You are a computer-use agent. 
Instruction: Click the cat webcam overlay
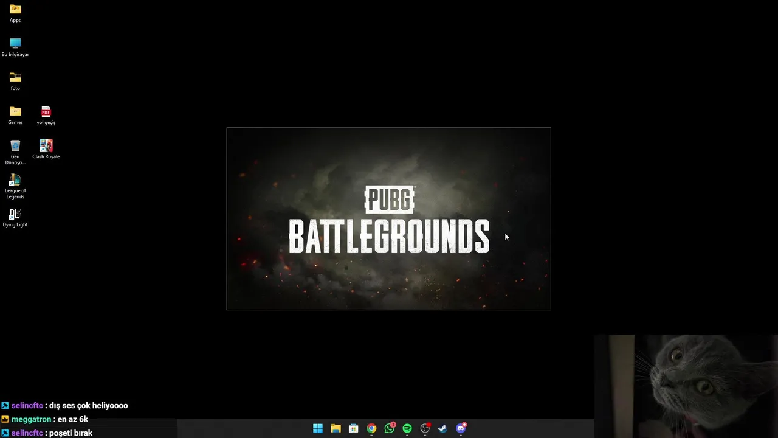tap(686, 386)
